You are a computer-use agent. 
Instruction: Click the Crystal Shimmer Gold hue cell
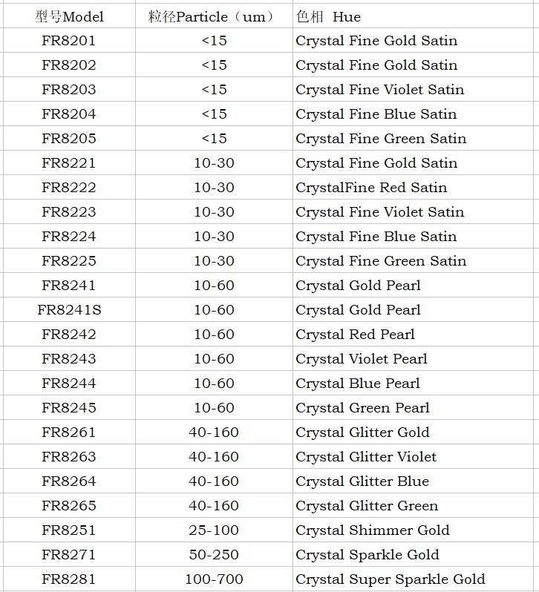pos(373,530)
